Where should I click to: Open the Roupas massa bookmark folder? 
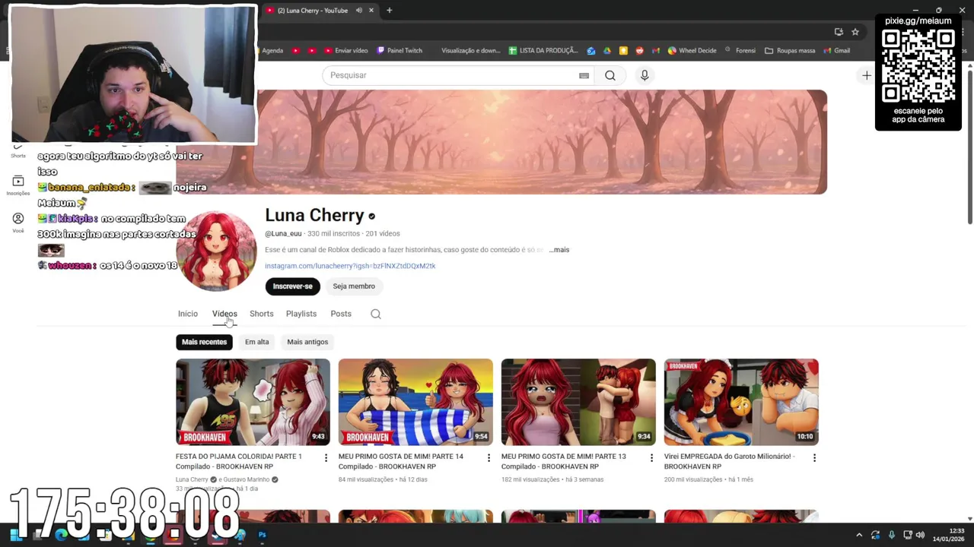coord(790,51)
